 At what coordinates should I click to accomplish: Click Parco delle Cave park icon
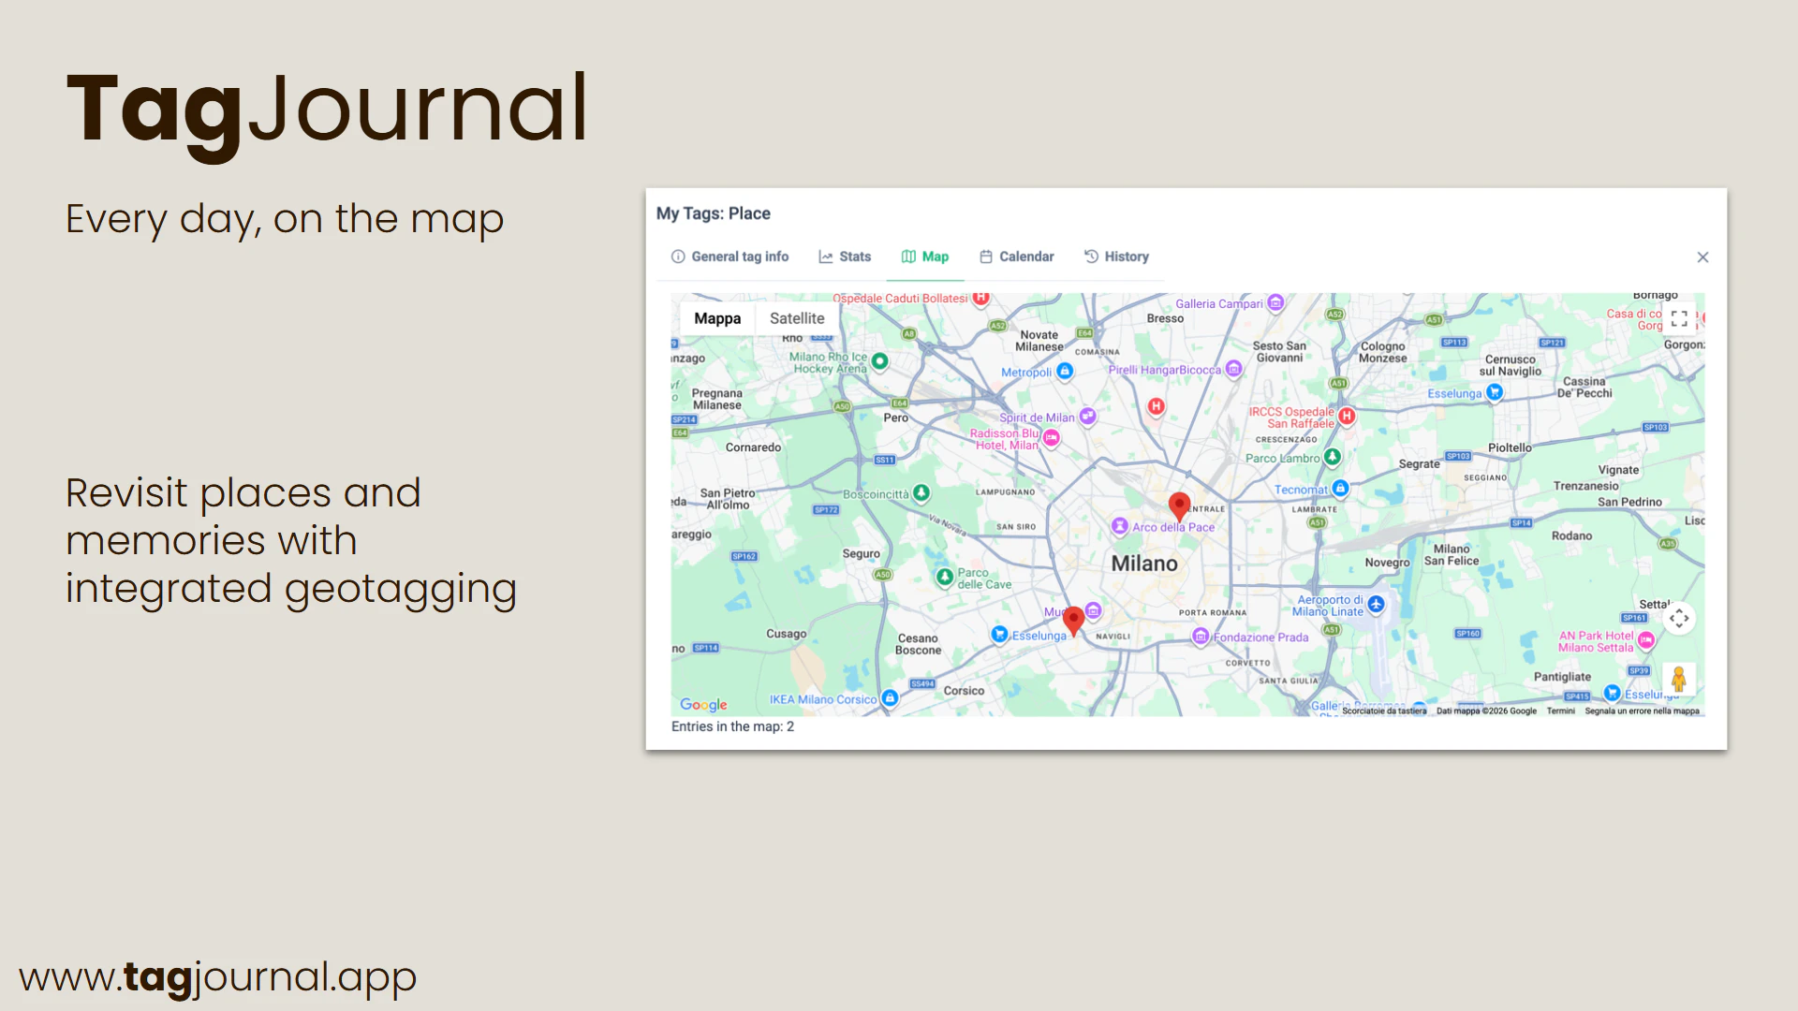[x=945, y=577]
